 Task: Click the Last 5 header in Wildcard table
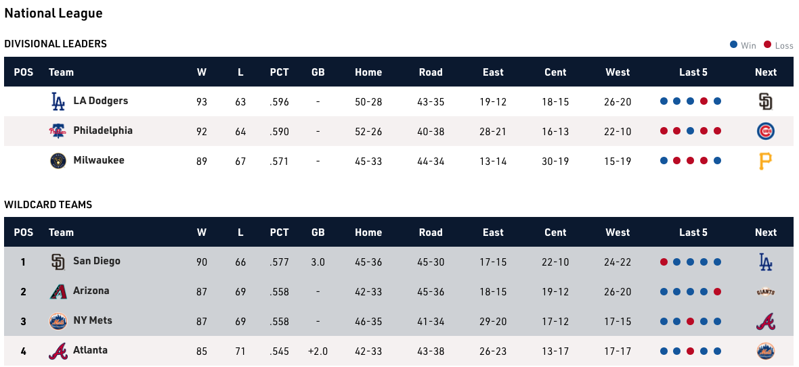pos(693,233)
